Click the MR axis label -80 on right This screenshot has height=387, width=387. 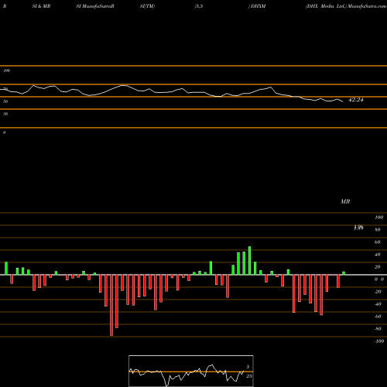(x=378, y=329)
